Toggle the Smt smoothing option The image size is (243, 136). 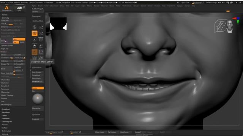point(19,39)
